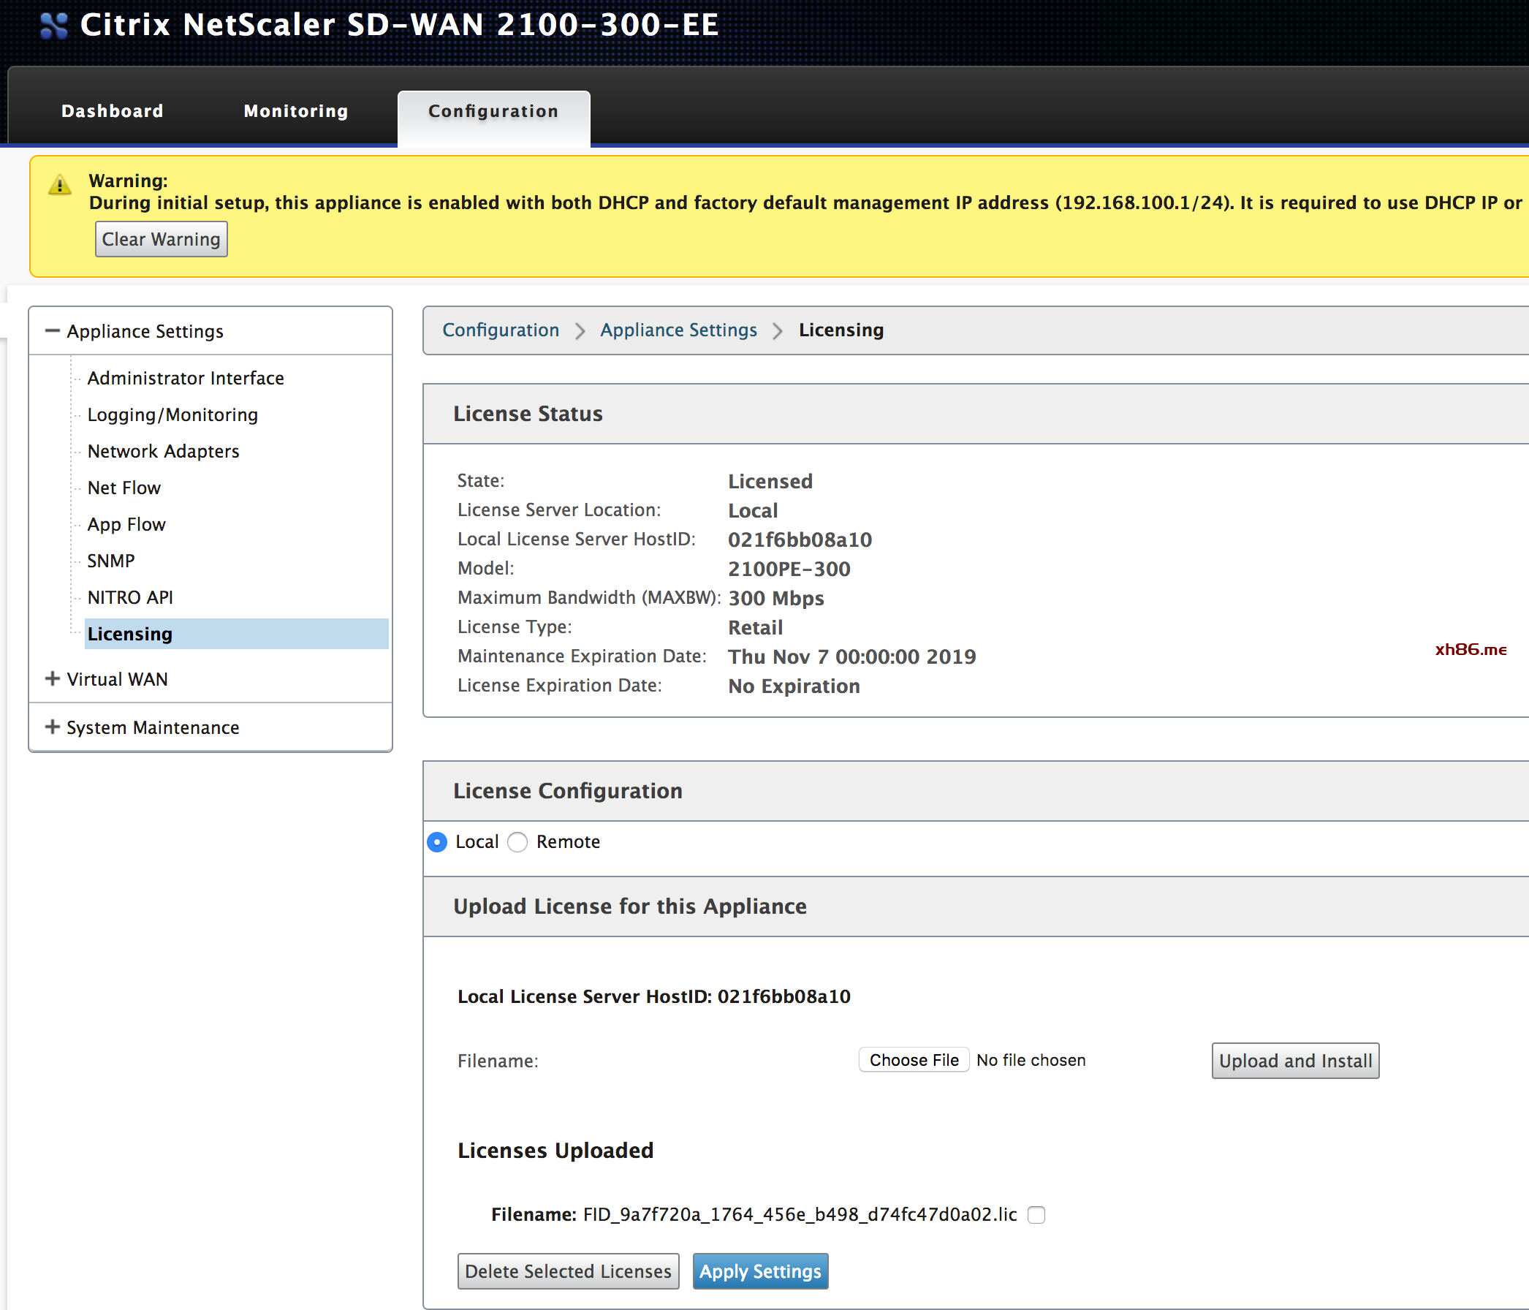
Task: Click the No Expiration value
Action: [x=794, y=686]
